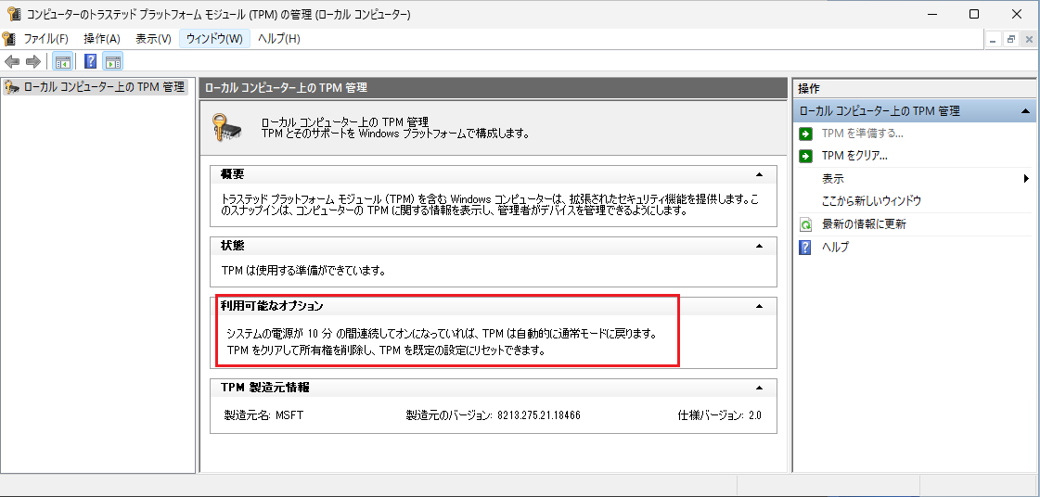Expand the 表示 submenu arrow in actions pane
Viewport: 1040px width, 497px height.
[x=1026, y=178]
